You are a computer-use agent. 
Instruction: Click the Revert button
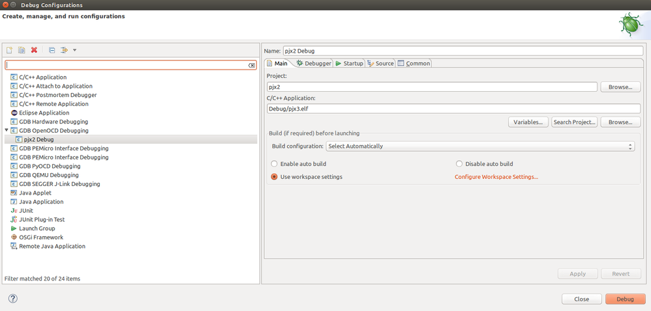tap(621, 274)
